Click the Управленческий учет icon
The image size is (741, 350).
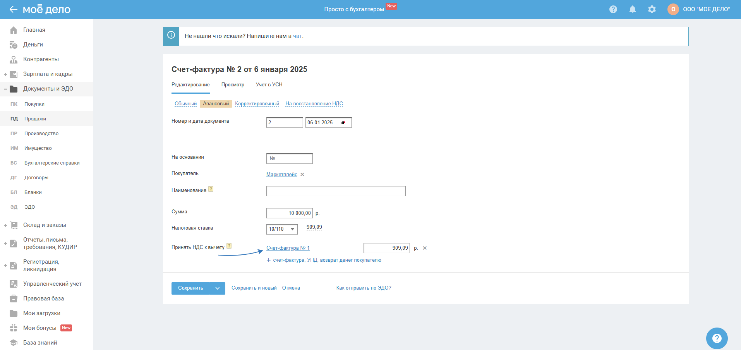pos(14,284)
